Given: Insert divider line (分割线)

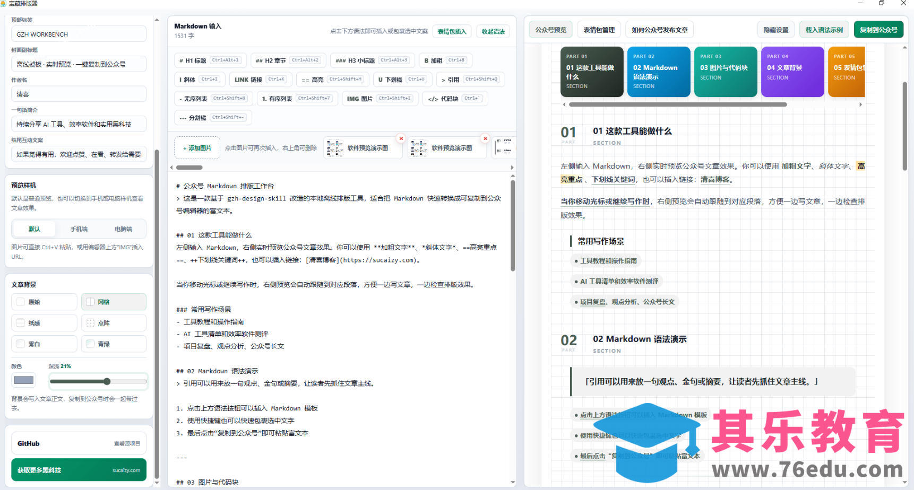Looking at the screenshot, I should click(x=213, y=118).
